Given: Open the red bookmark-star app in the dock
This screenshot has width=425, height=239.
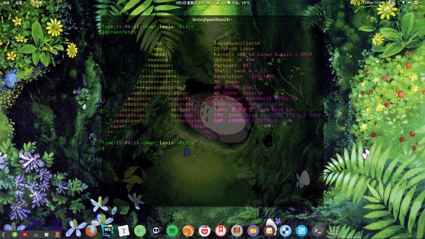Looking at the screenshot, I should 221,231.
